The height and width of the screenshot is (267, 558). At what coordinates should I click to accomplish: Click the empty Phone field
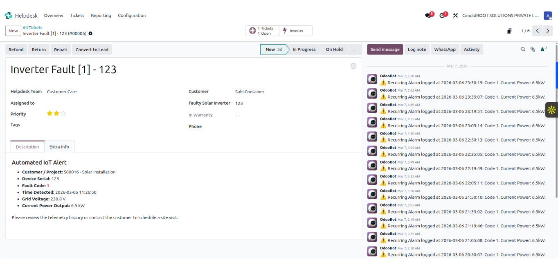pyautogui.click(x=296, y=127)
